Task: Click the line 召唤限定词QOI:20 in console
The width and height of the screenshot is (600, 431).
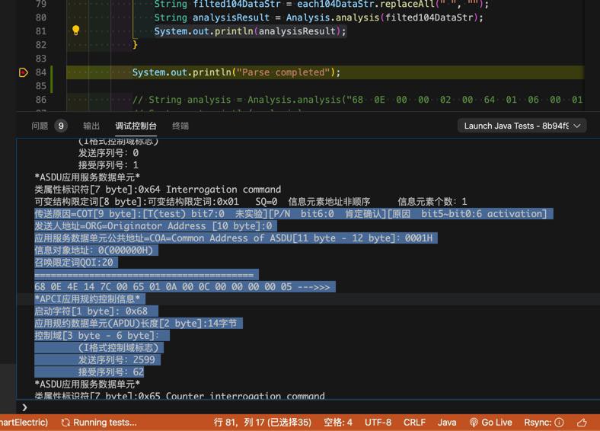Action: pos(74,263)
